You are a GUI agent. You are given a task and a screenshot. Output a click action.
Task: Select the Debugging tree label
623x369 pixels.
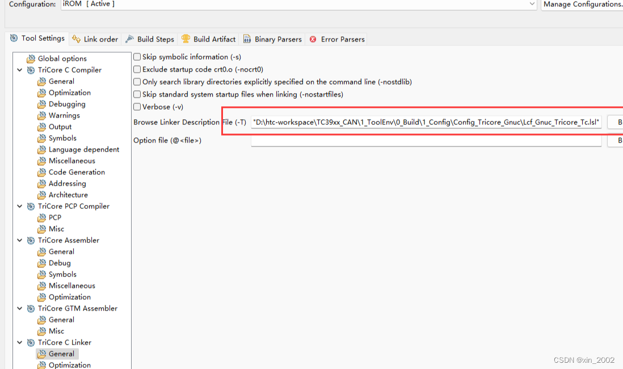coord(67,104)
